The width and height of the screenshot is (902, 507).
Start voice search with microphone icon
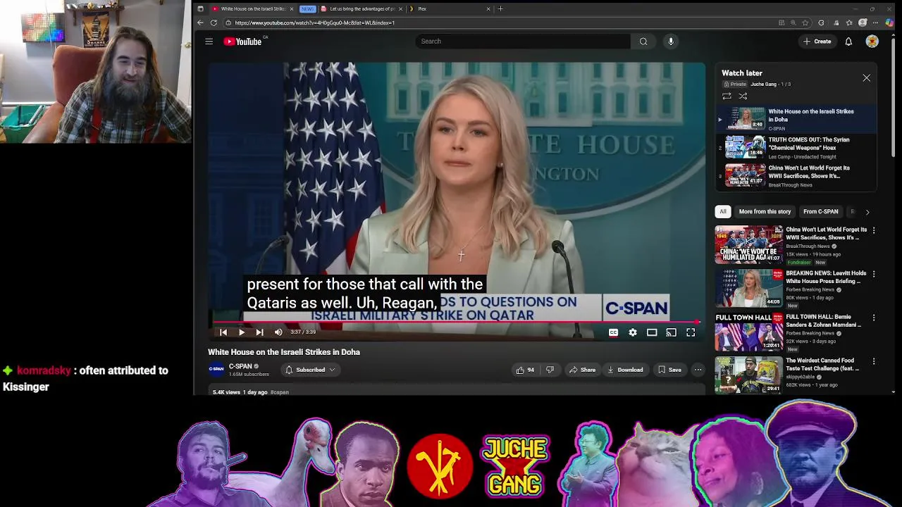[x=671, y=42]
